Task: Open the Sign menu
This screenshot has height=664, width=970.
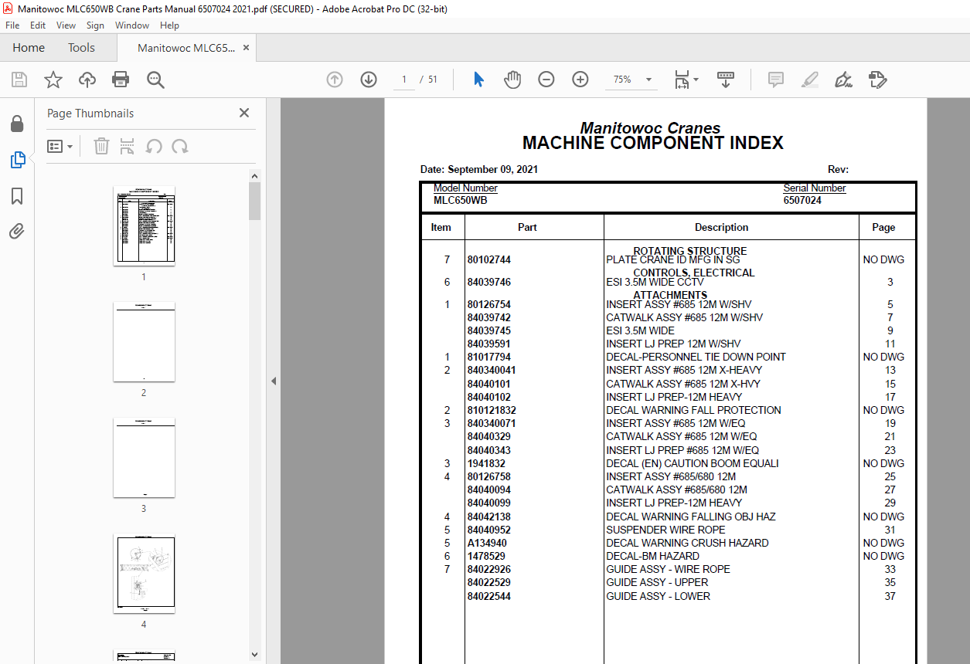Action: tap(95, 25)
